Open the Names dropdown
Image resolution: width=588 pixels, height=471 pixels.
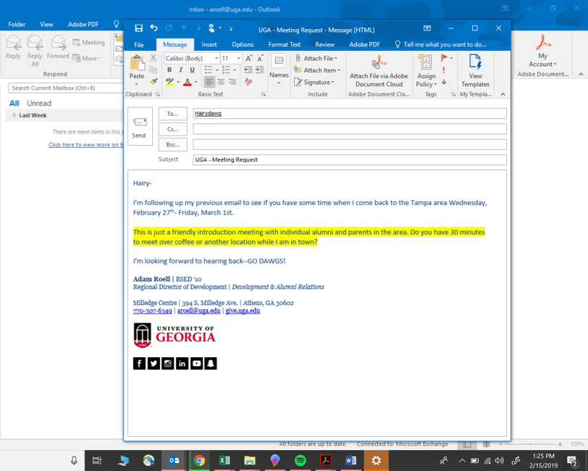tap(279, 70)
